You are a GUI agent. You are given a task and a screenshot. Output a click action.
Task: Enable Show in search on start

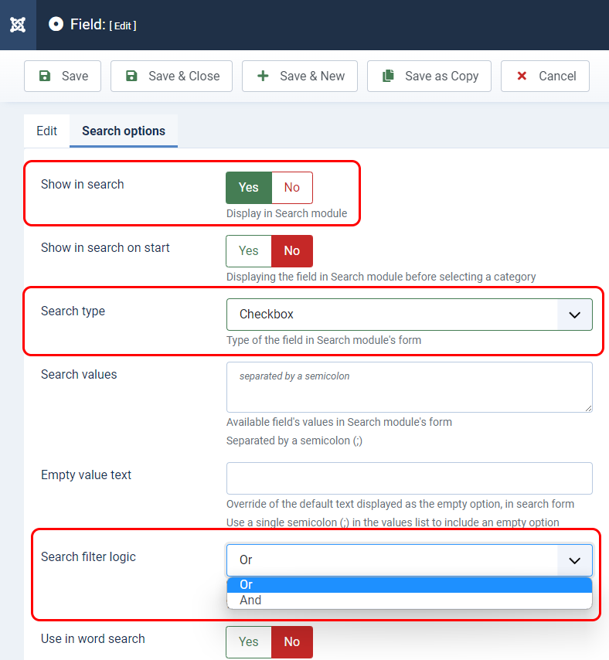tap(249, 251)
